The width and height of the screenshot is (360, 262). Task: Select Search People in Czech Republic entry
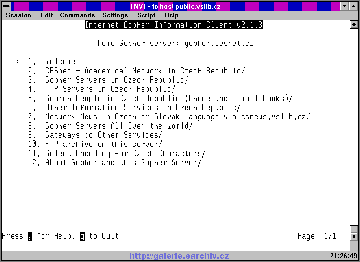click(169, 98)
